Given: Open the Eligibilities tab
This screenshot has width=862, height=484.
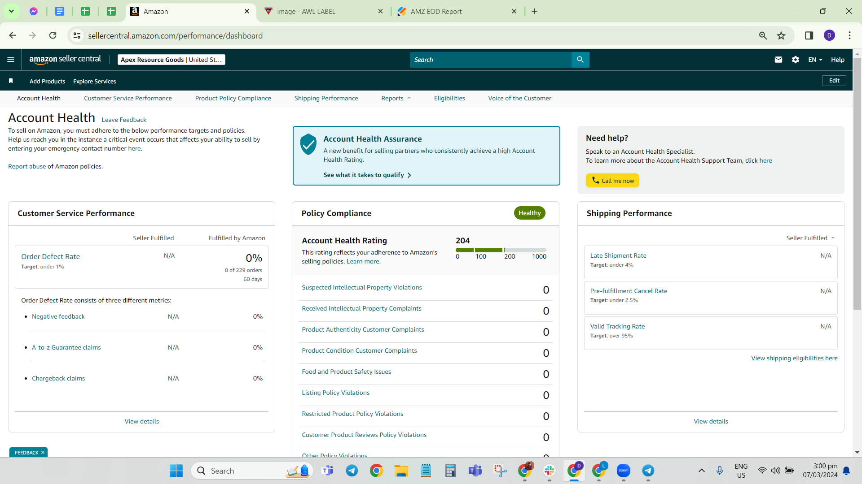Looking at the screenshot, I should pyautogui.click(x=449, y=98).
